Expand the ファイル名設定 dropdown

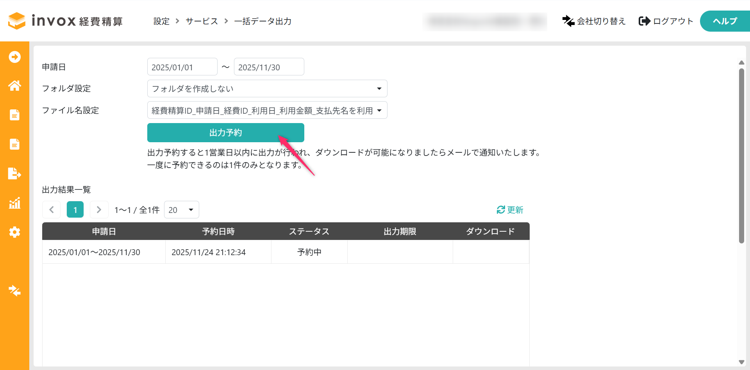pyautogui.click(x=267, y=111)
